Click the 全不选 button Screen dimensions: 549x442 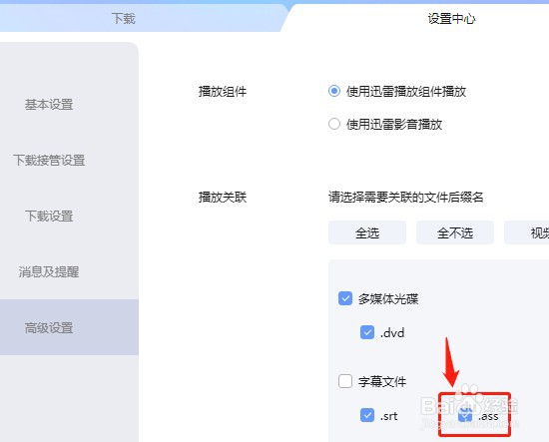[455, 232]
